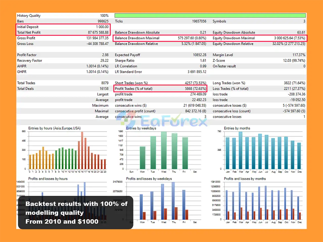This screenshot has height=242, width=323.
Task: Click the Backtest results caption overlay
Action: 76,212
